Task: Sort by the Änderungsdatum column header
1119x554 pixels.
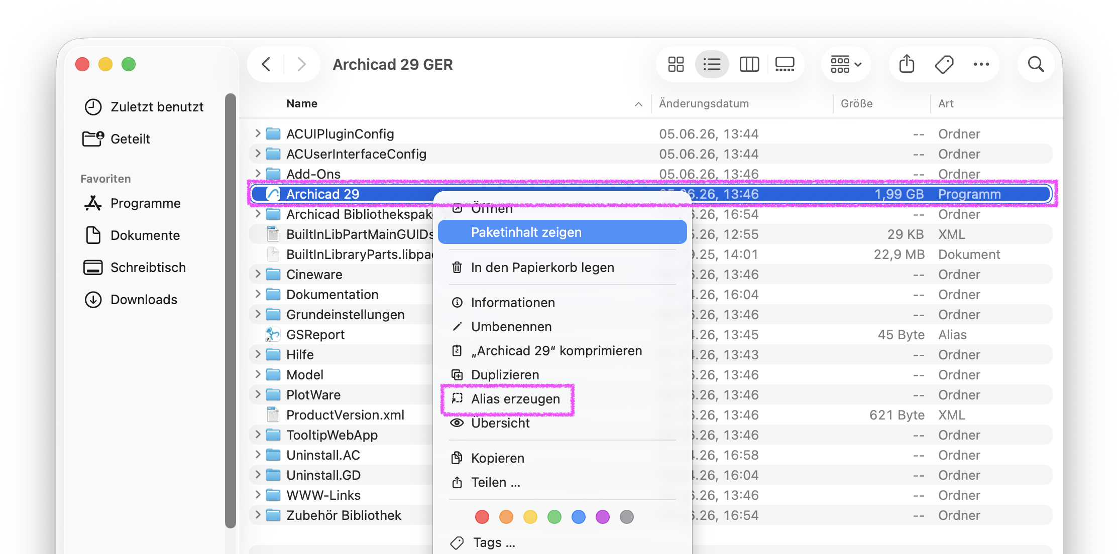Action: (704, 103)
